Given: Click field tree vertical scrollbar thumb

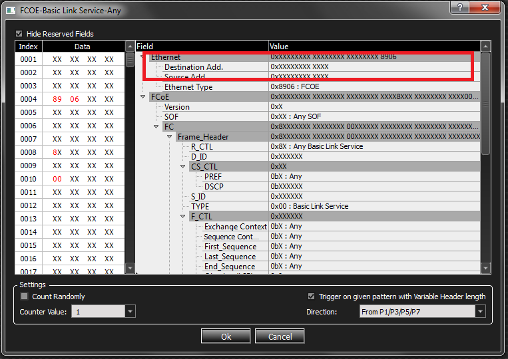Looking at the screenshot, I should [x=485, y=104].
